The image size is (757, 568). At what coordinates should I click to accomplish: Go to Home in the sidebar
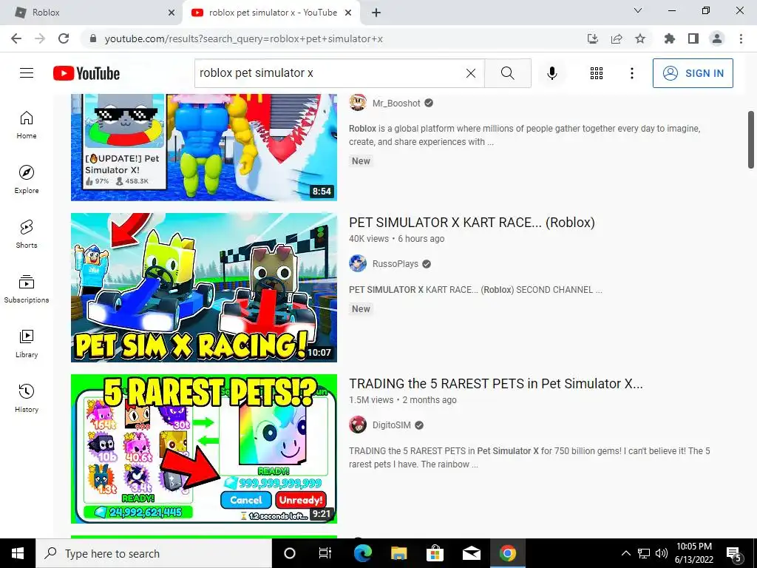point(27,125)
